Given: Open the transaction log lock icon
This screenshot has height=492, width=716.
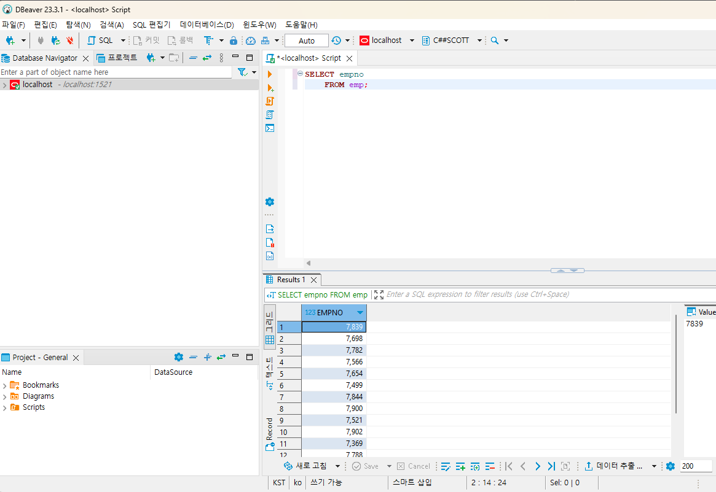Looking at the screenshot, I should [x=234, y=40].
